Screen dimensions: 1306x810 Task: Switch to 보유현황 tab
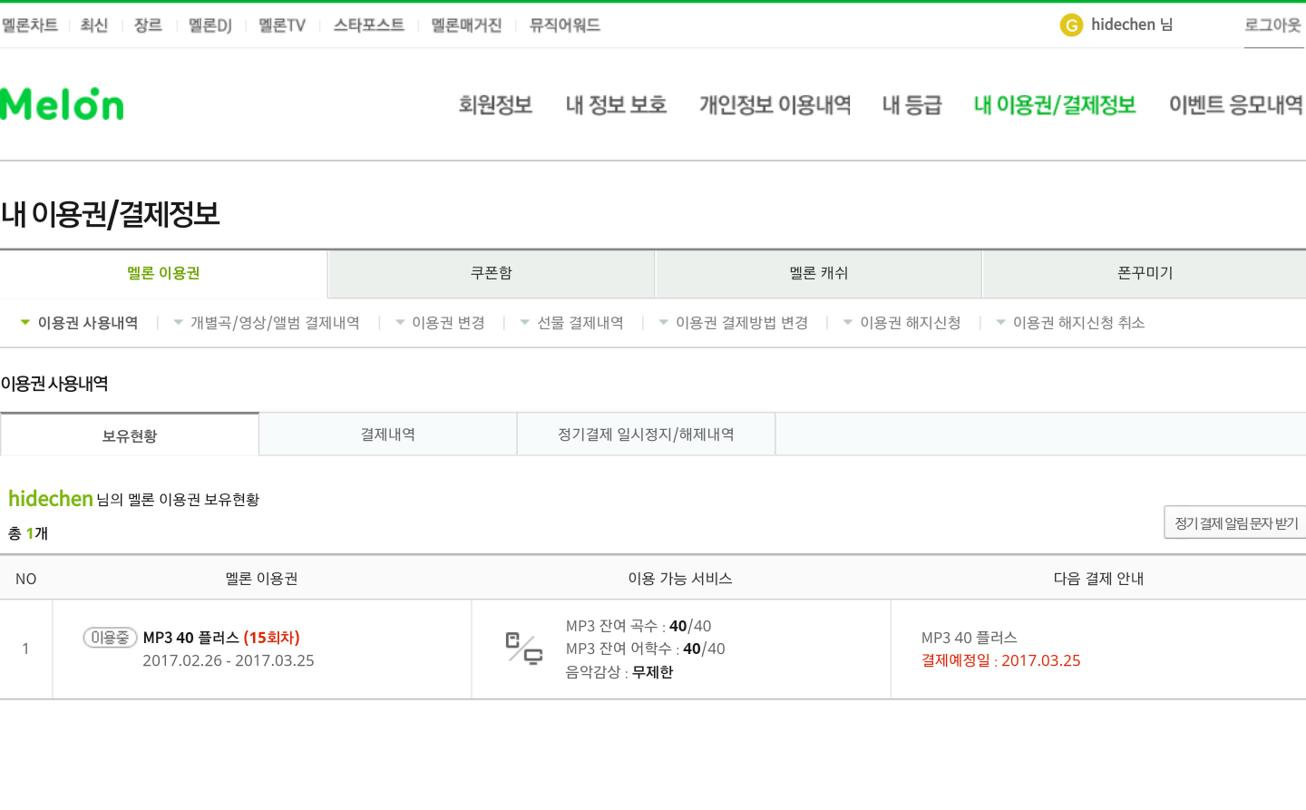tap(130, 435)
